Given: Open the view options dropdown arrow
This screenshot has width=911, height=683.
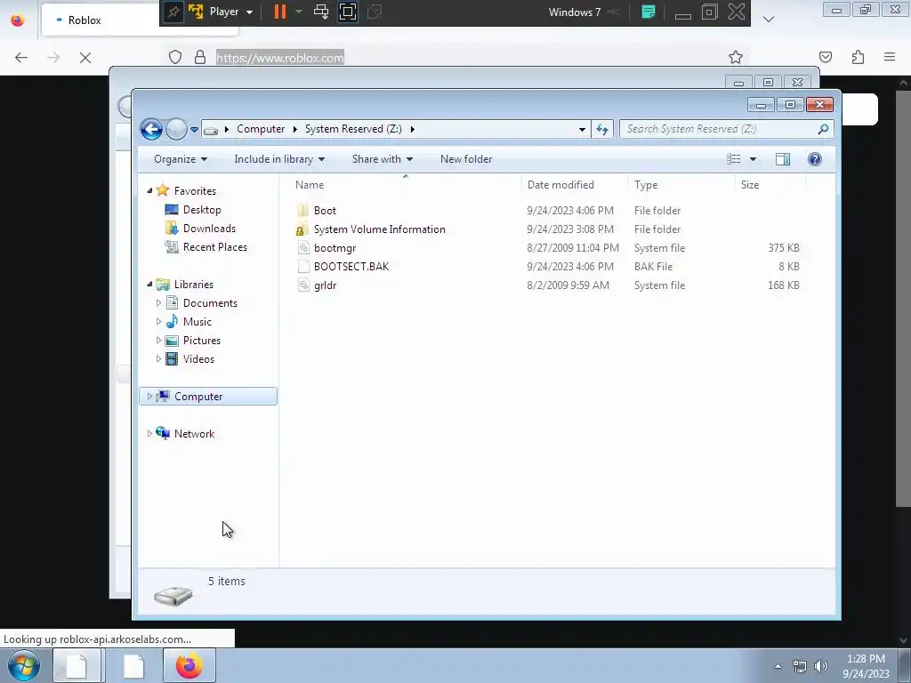Looking at the screenshot, I should [x=753, y=159].
